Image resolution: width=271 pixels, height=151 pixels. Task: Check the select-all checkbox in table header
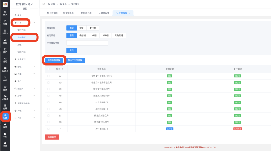[48, 69]
